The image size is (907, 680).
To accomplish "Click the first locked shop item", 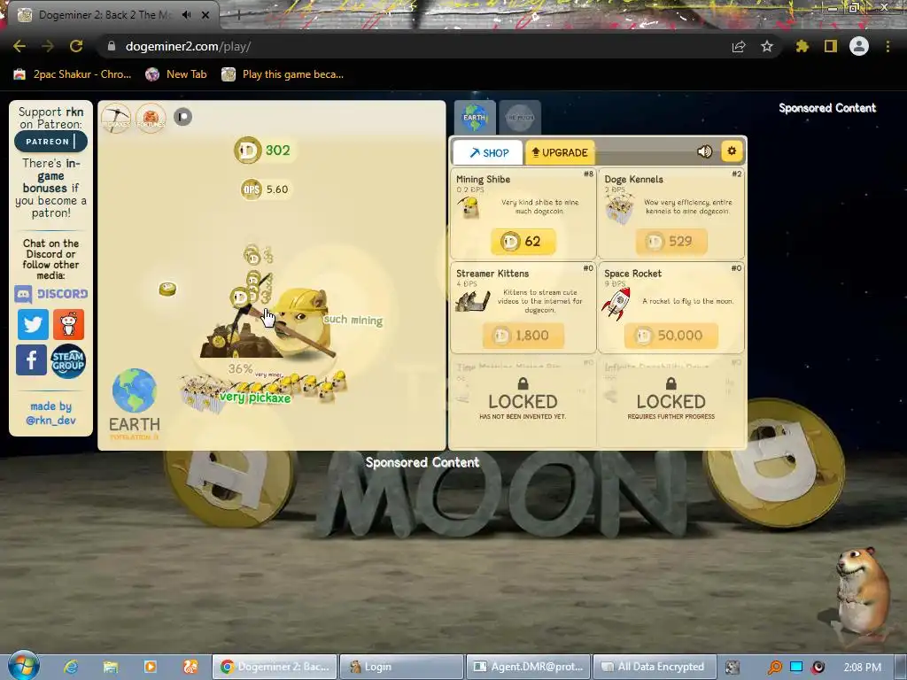I will 523,401.
